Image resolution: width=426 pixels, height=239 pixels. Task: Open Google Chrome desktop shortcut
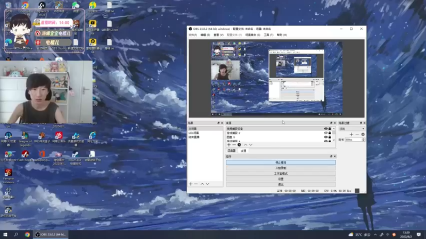point(25,7)
